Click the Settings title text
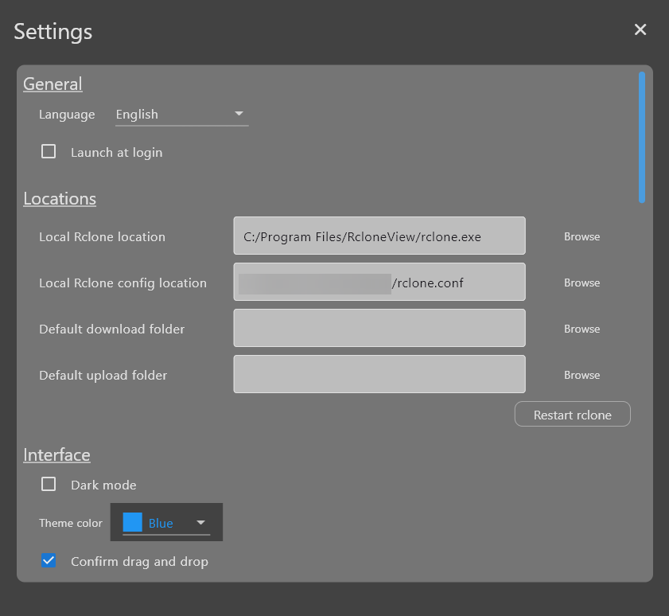 pos(53,32)
